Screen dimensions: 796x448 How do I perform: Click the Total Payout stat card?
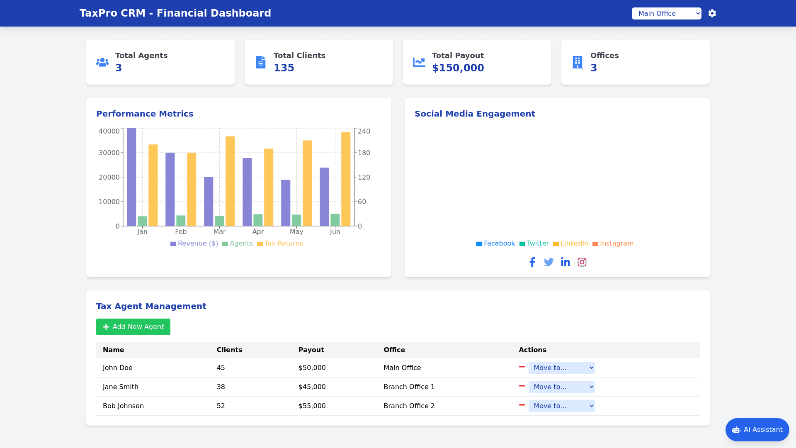[477, 62]
